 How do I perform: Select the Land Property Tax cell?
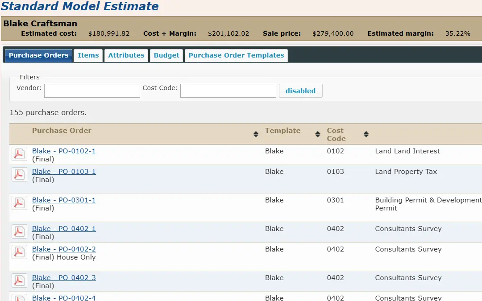click(406, 172)
